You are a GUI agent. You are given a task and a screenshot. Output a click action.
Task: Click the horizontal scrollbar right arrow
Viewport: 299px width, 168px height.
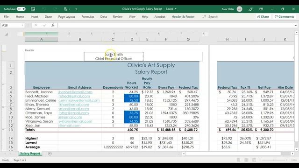coord(292,154)
